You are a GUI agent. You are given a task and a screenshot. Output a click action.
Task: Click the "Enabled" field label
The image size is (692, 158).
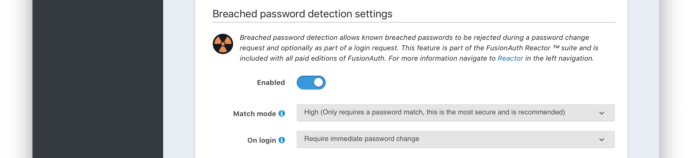tap(271, 83)
